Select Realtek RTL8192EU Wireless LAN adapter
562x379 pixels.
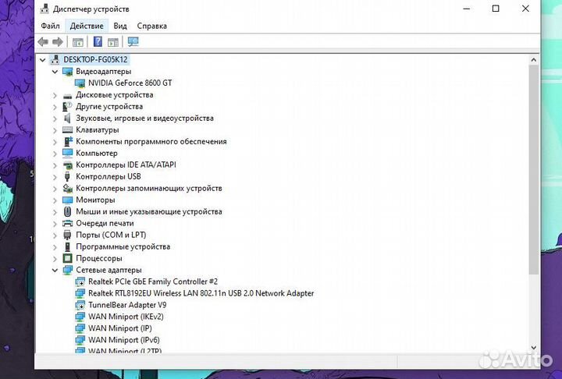(201, 293)
